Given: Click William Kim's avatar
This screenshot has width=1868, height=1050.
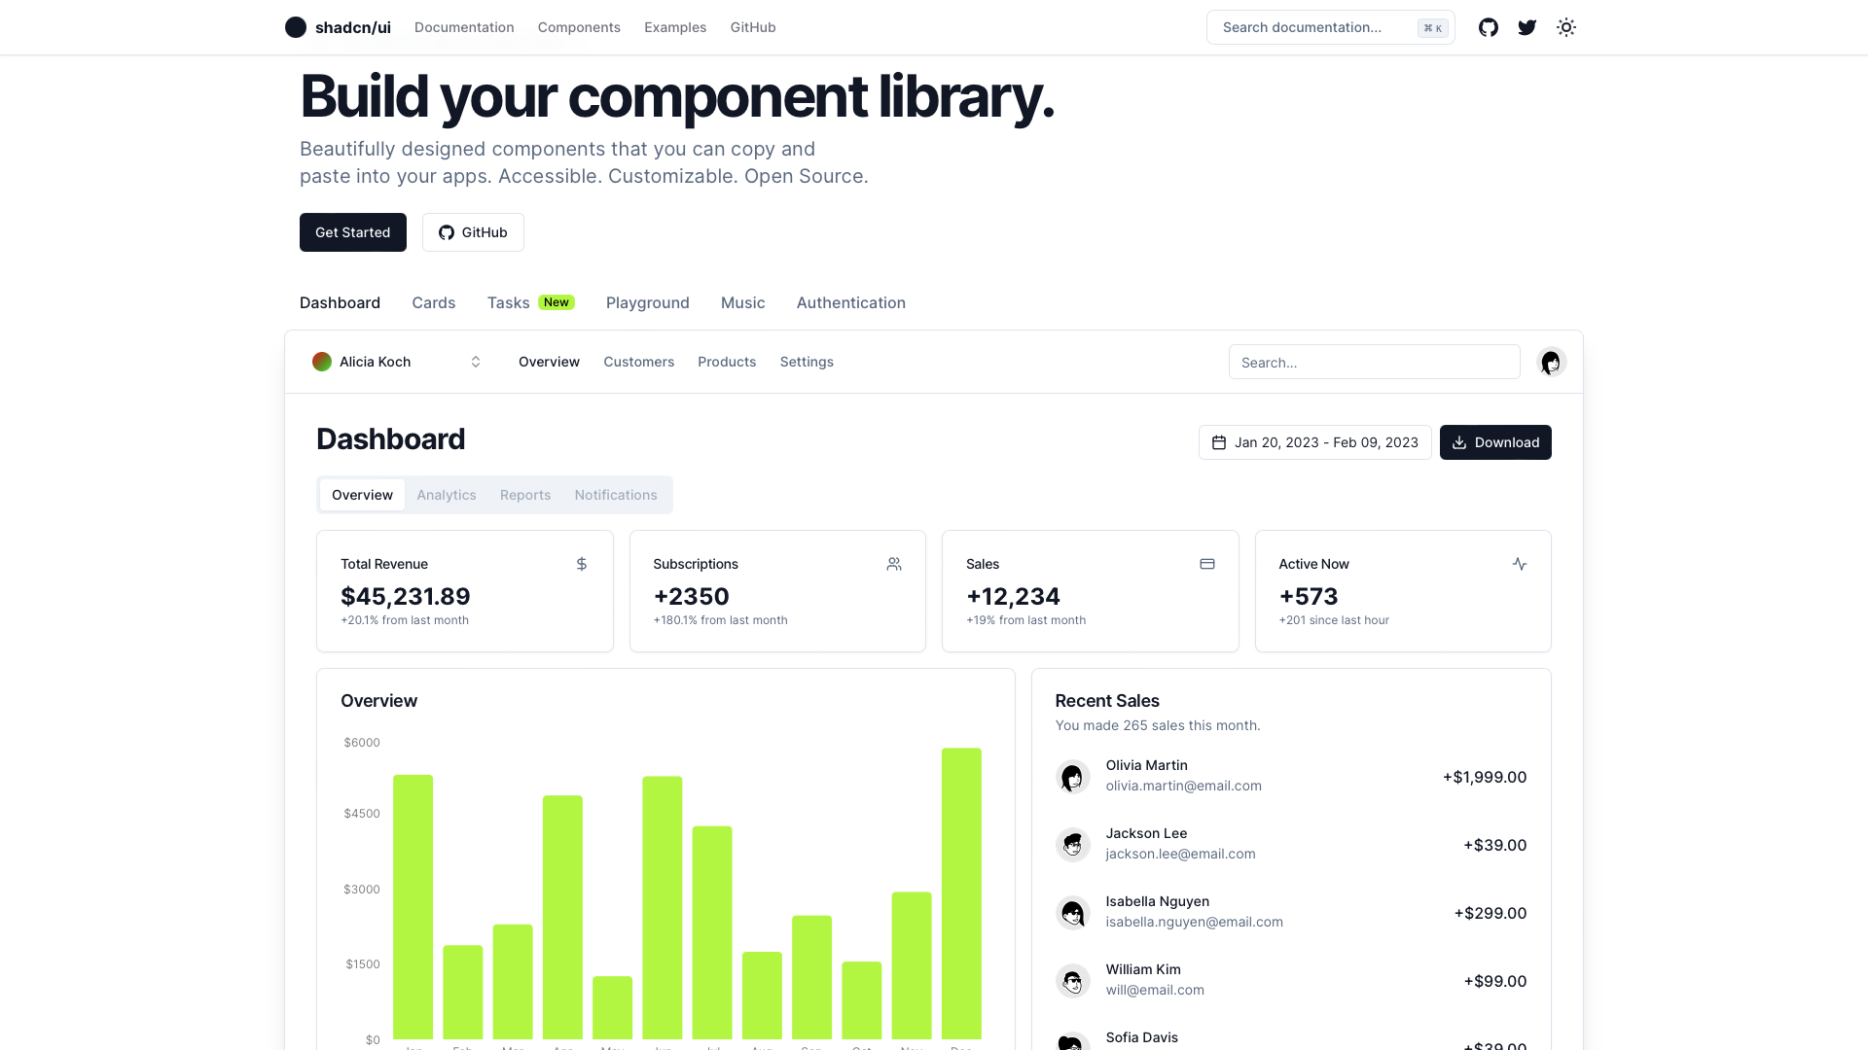Looking at the screenshot, I should tap(1073, 981).
